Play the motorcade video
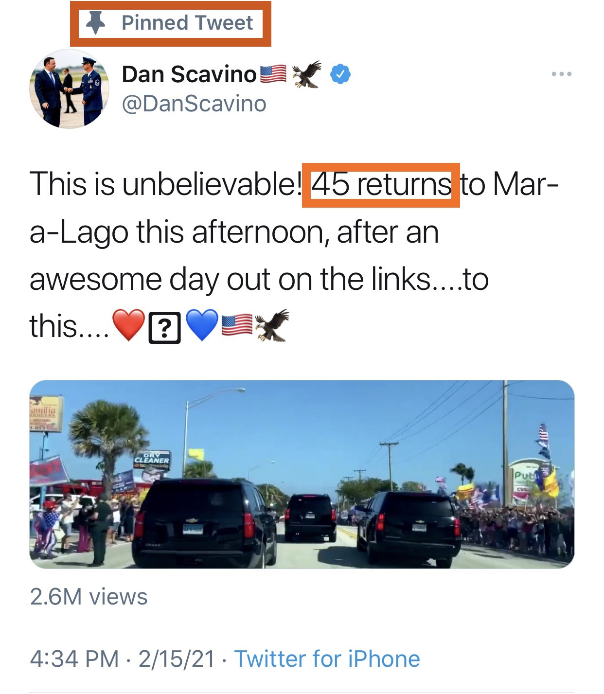This screenshot has height=694, width=604. click(302, 474)
